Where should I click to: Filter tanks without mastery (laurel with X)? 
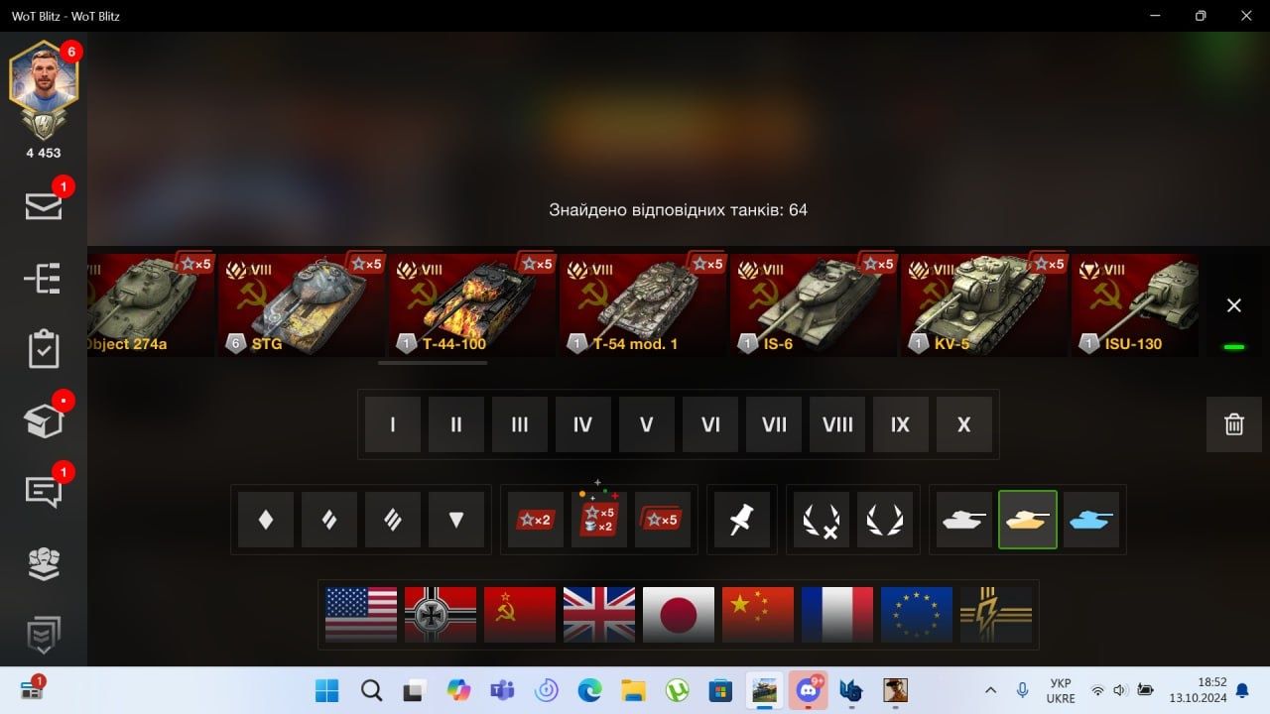(x=822, y=520)
